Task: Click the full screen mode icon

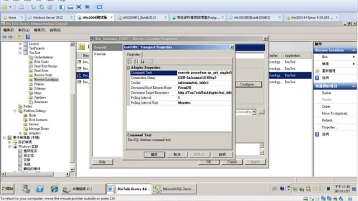Action: click(x=78, y=7)
